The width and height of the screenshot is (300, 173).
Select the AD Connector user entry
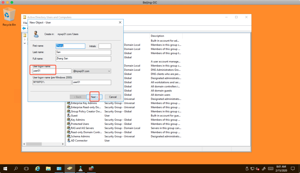(79, 141)
